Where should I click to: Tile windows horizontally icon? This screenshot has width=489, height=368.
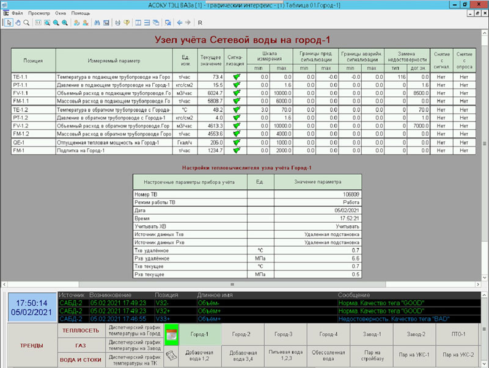[x=147, y=23]
